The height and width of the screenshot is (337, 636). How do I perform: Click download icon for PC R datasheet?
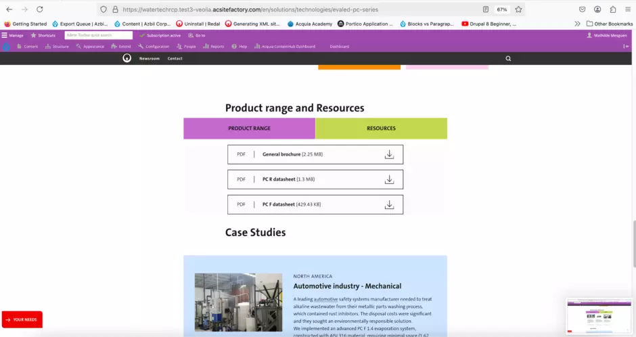coord(389,179)
